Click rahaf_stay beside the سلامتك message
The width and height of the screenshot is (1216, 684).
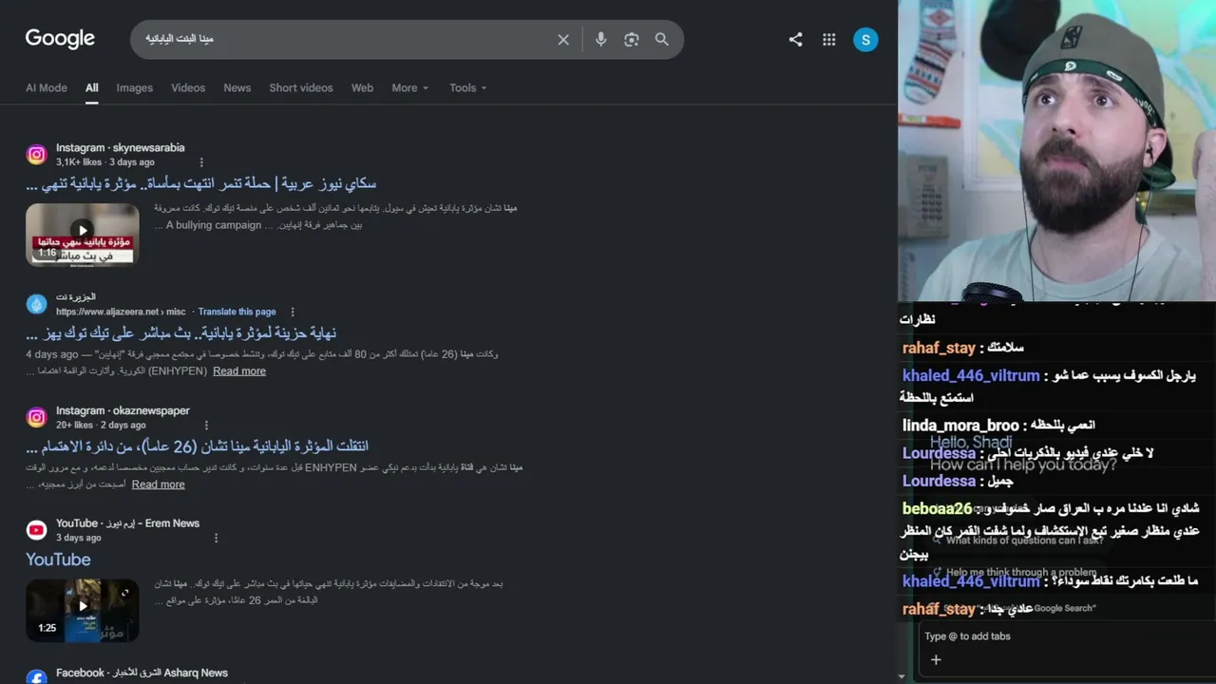click(937, 348)
